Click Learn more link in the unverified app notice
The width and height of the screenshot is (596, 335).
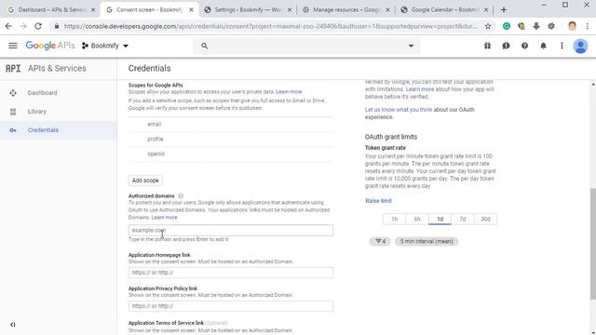click(x=420, y=89)
